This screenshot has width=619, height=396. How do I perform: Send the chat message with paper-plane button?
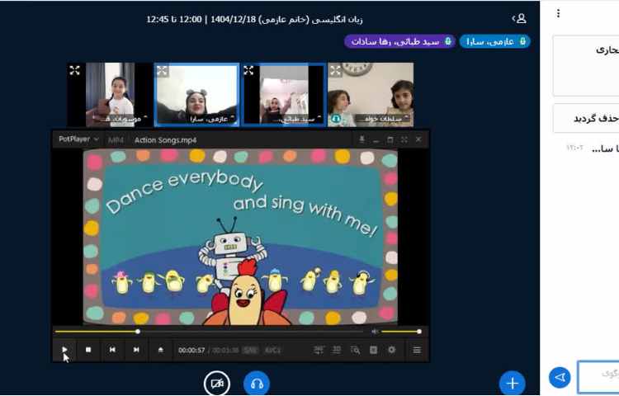(x=560, y=378)
